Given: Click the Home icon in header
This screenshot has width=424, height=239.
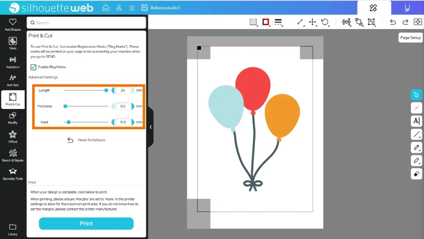Looking at the screenshot, I should click(x=106, y=7).
